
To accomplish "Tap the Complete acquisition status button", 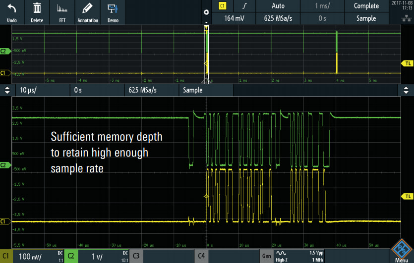I will pos(366,6).
